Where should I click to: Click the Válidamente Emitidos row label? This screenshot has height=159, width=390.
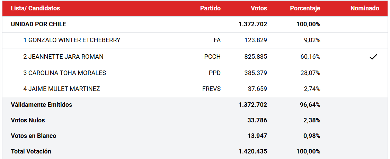coord(42,105)
